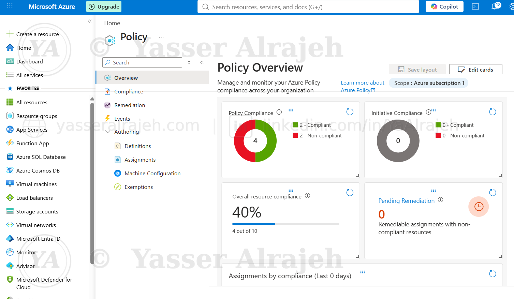Click the Microsoft Entra ID icon

click(x=10, y=239)
